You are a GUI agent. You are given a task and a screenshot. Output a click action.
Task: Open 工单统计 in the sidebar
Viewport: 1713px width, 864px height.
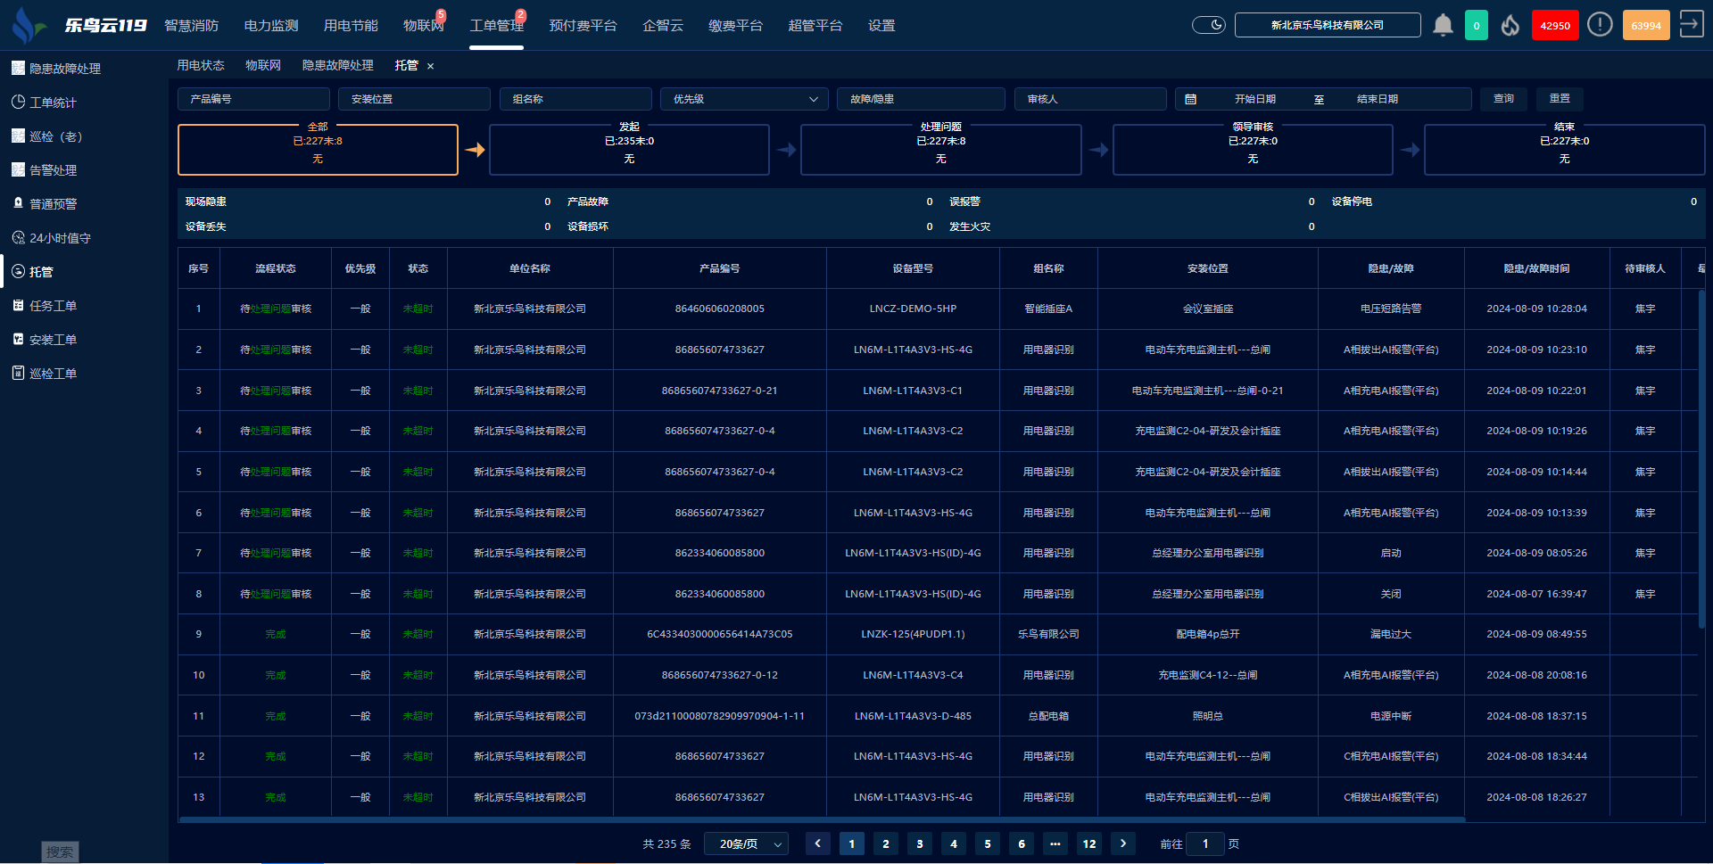pyautogui.click(x=53, y=103)
